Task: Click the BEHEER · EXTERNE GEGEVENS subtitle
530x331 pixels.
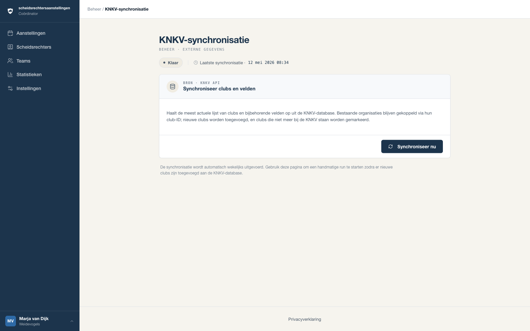Action: click(192, 49)
